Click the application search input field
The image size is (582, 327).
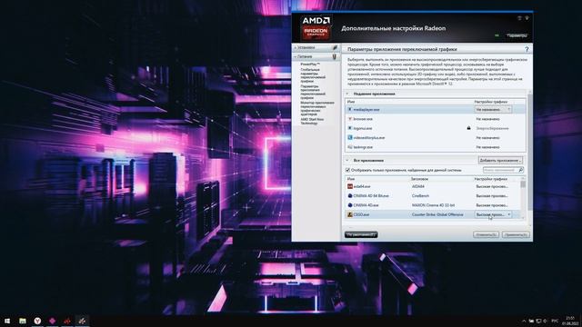click(500, 170)
